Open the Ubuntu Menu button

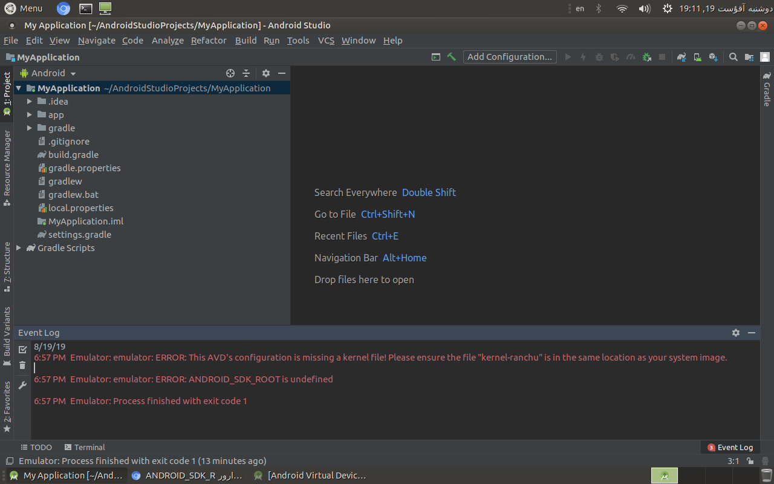pos(24,8)
